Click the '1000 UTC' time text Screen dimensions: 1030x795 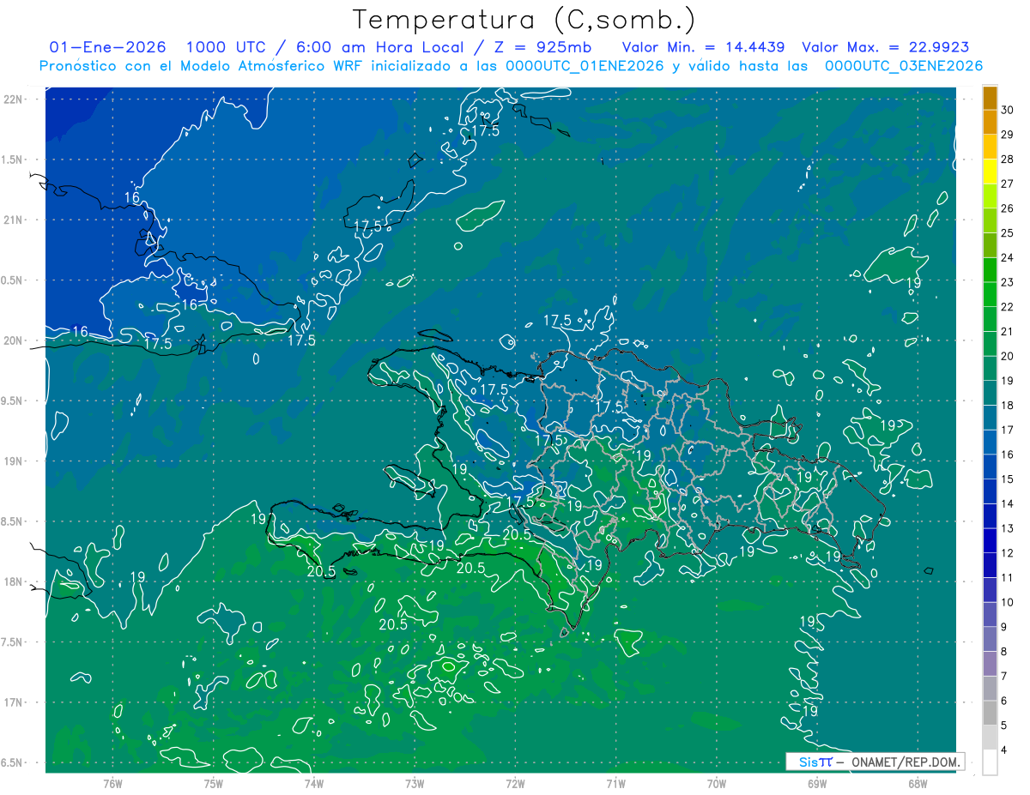(227, 48)
